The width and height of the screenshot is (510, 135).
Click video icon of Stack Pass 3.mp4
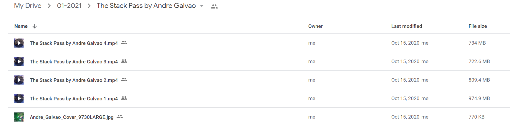(19, 61)
